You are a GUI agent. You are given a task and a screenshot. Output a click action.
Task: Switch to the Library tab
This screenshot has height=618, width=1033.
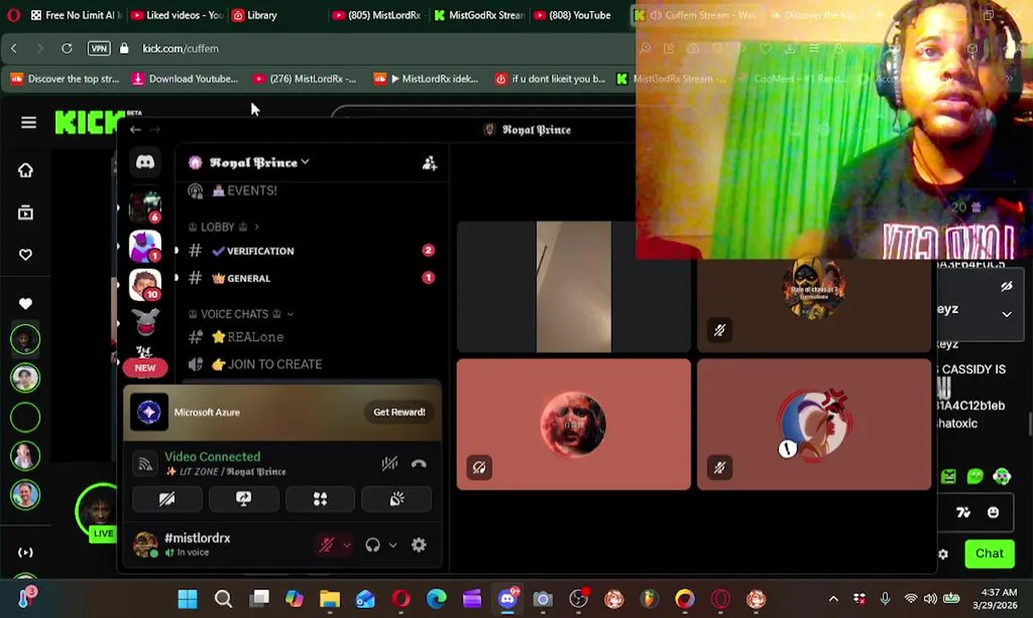254,15
